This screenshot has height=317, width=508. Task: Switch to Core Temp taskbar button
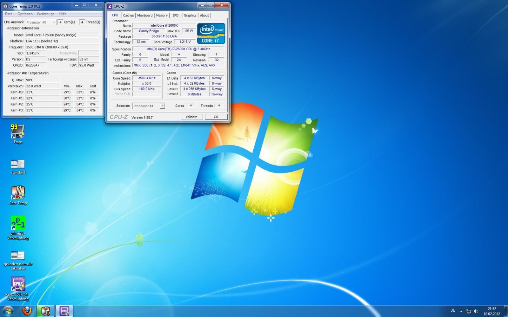[x=45, y=311]
